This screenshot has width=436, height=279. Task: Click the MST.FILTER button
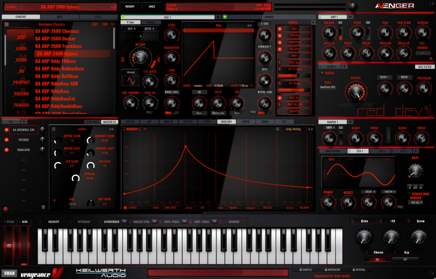(425, 66)
